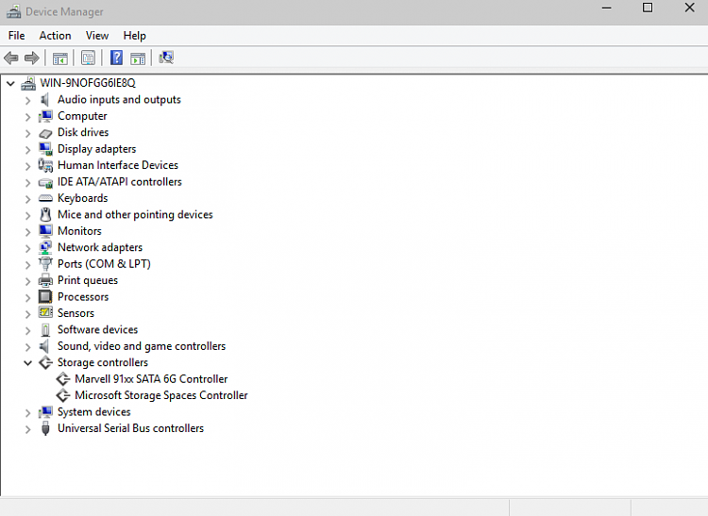Click the Show/Hide Console Tree icon

[59, 58]
